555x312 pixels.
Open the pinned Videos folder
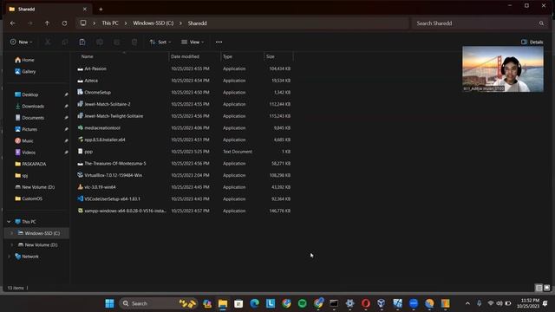(29, 153)
